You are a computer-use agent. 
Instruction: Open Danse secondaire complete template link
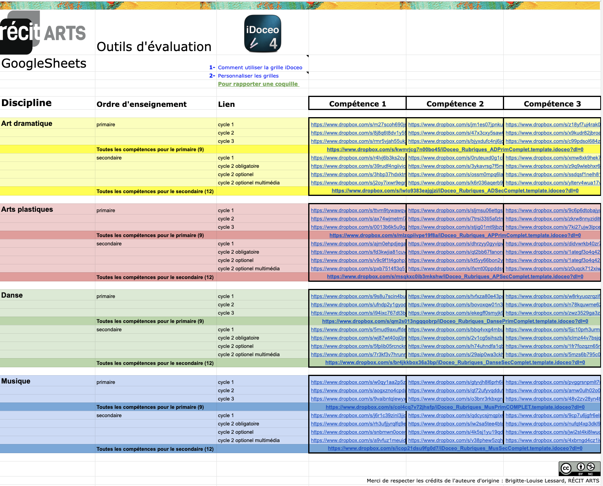[455, 363]
